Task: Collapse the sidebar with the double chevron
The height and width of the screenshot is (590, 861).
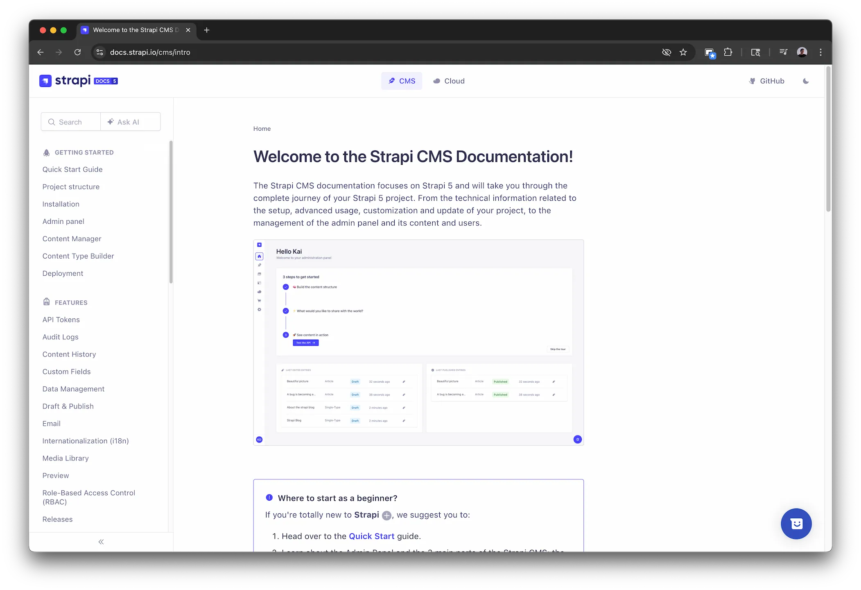Action: (x=101, y=542)
